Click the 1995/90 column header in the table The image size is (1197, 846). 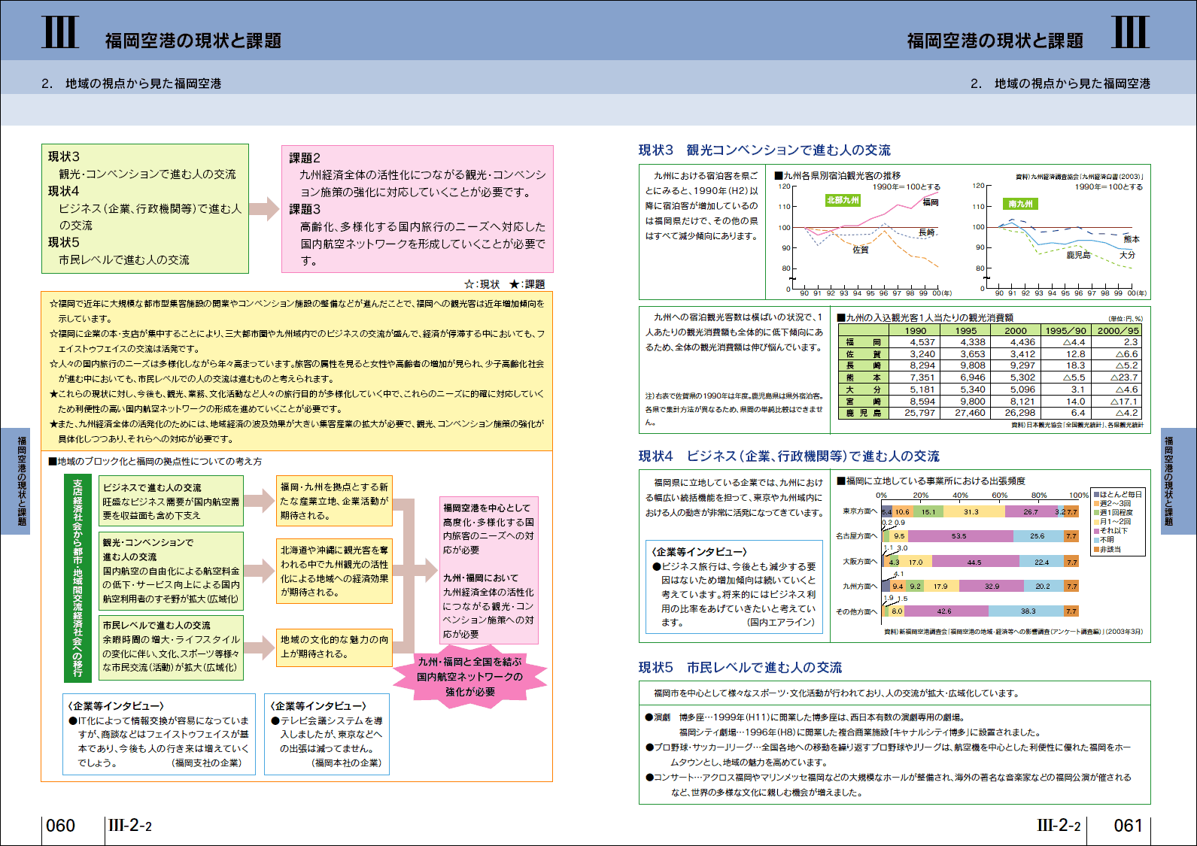[1065, 330]
